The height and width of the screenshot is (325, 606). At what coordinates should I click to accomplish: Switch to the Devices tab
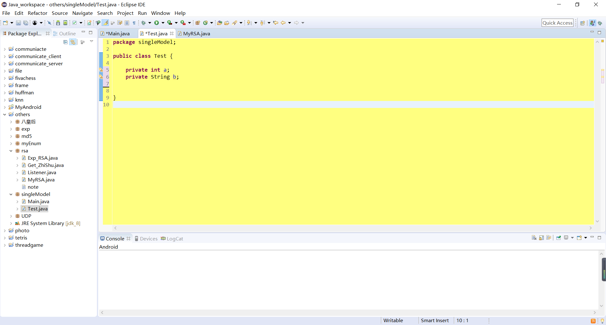pos(146,239)
